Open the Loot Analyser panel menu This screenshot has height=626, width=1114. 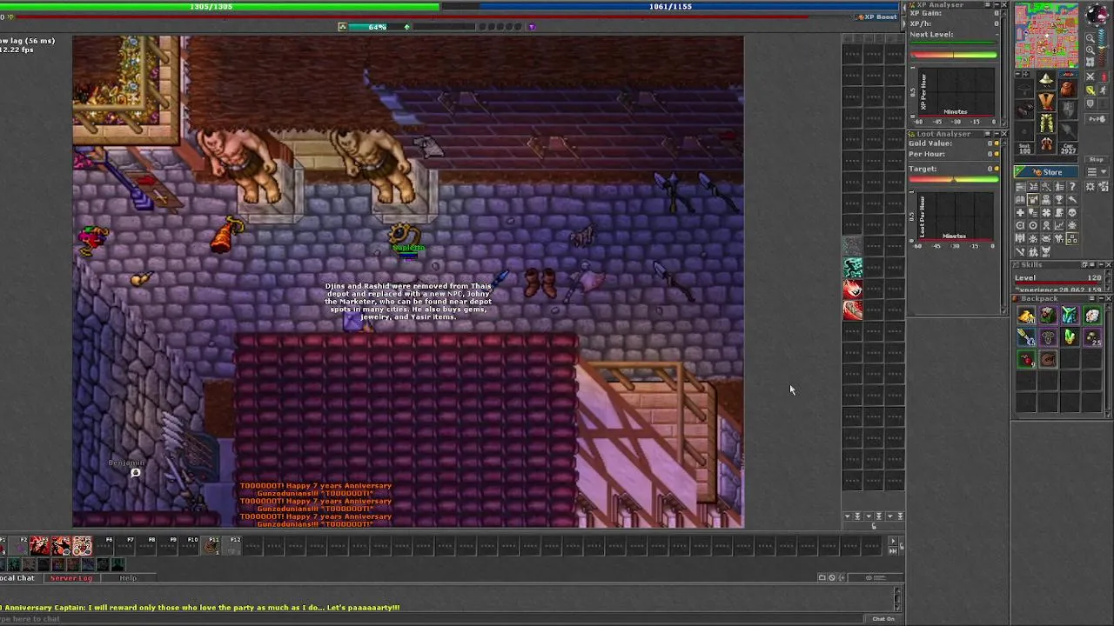[x=988, y=134]
